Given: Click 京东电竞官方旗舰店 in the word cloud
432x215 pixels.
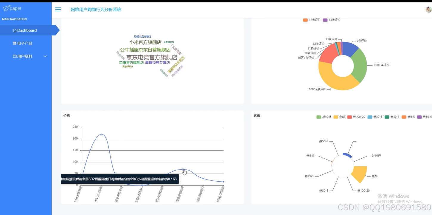Looking at the screenshot, I should [x=152, y=57].
